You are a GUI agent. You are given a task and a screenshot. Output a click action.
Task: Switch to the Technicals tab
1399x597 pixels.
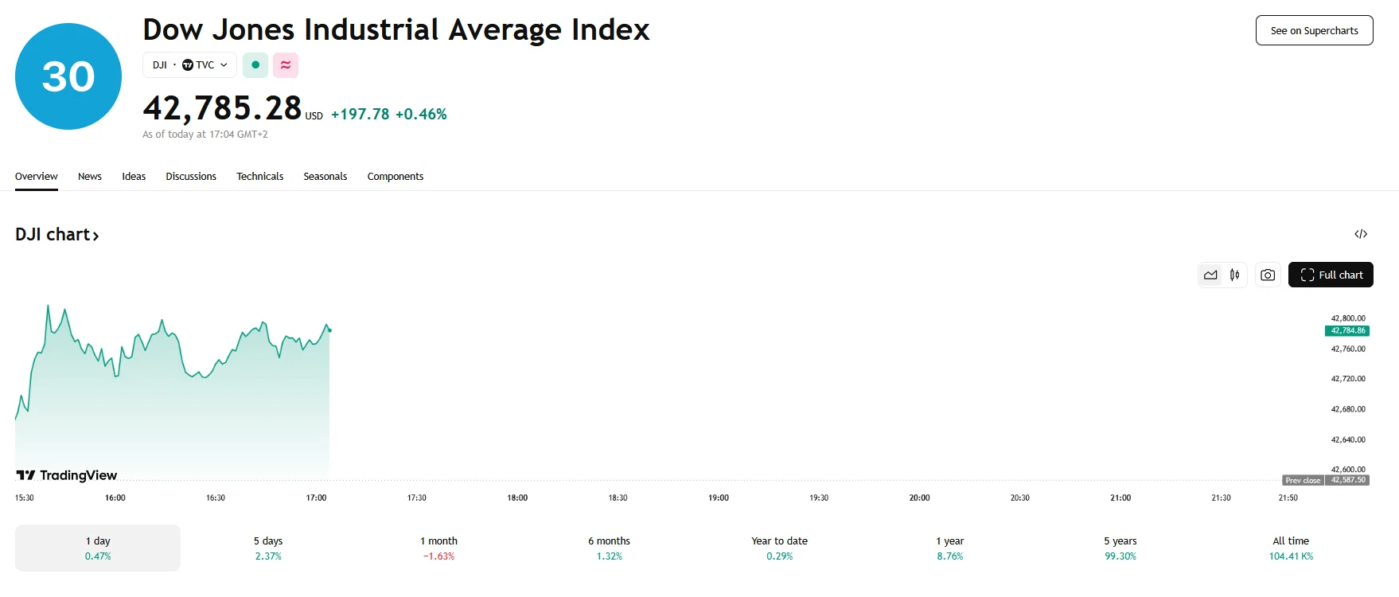(259, 176)
